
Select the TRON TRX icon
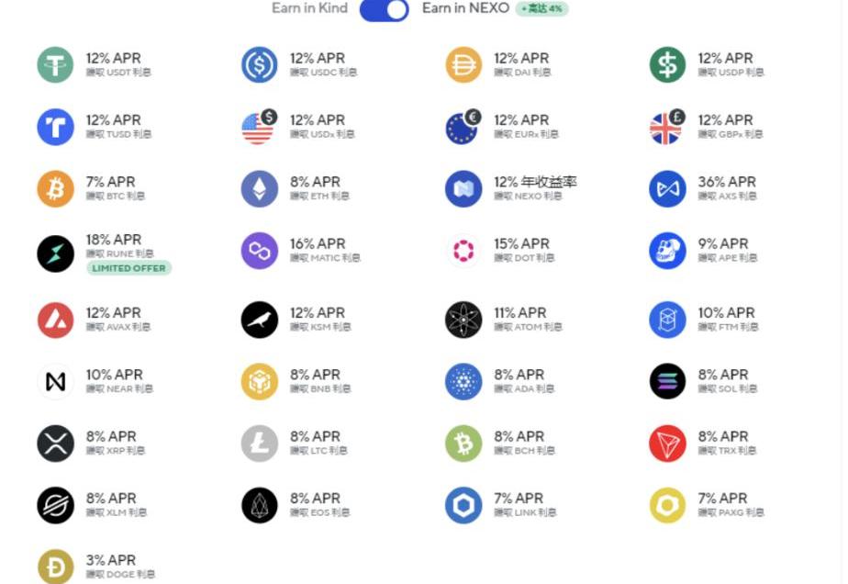pos(667,444)
